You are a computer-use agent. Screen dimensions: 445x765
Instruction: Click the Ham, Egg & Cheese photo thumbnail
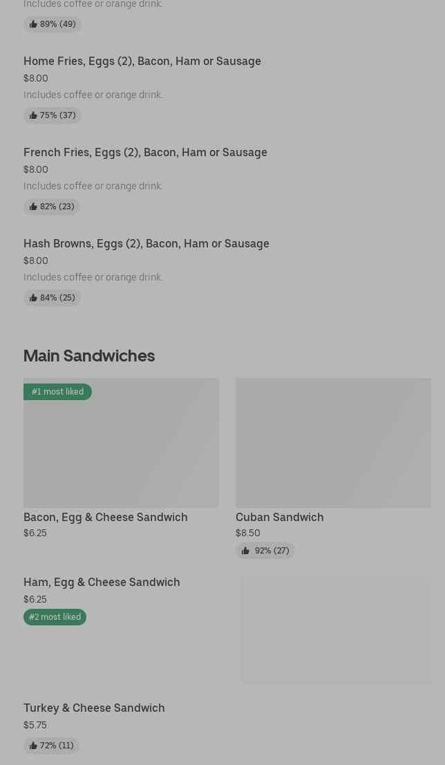[x=336, y=630]
